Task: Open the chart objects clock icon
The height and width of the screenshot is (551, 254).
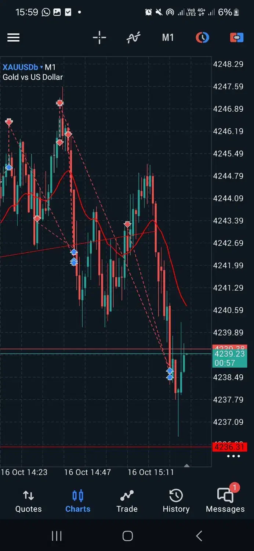Action: point(202,37)
